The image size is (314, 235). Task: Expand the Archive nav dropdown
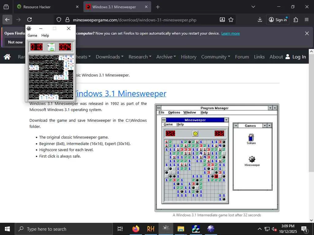pos(166,57)
